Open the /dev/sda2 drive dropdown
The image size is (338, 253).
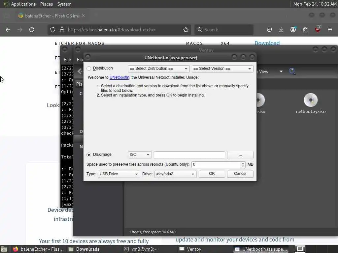pos(176,174)
